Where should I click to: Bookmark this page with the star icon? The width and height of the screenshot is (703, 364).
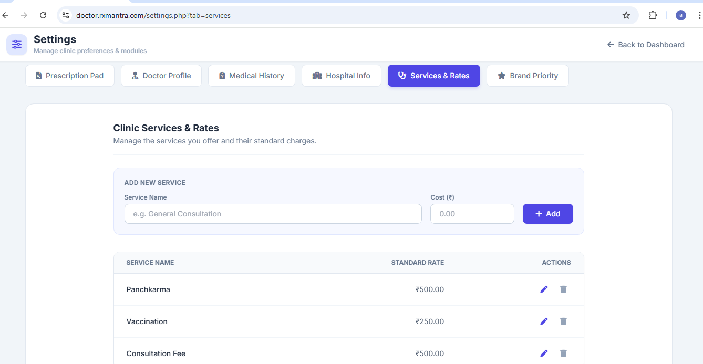coord(626,15)
